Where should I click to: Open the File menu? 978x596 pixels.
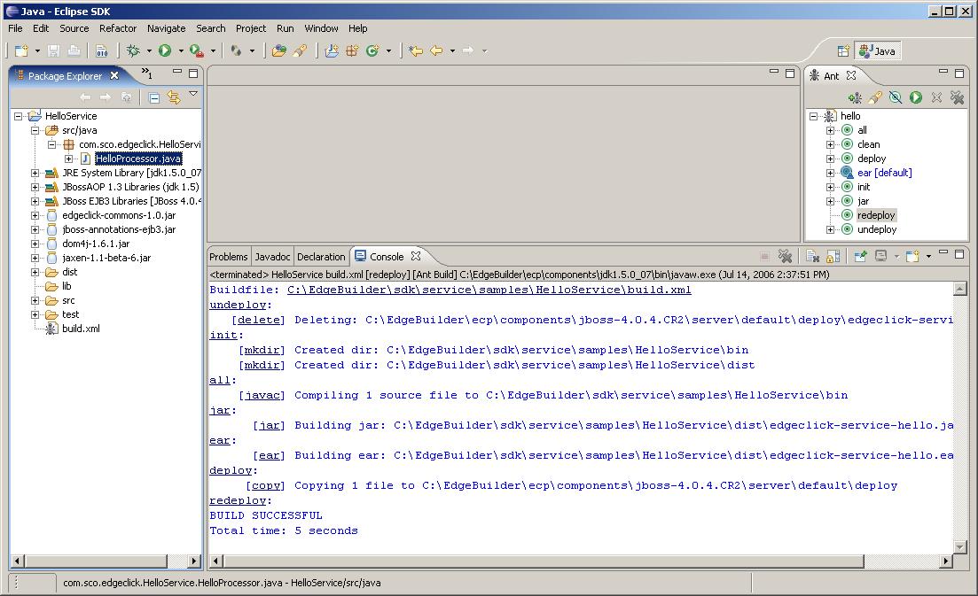[x=15, y=28]
